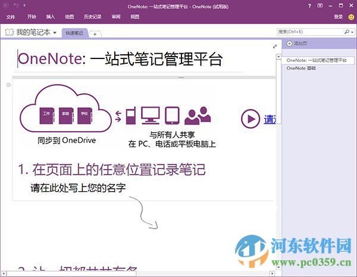This screenshot has width=357, height=277.
Task: Open the 文件 menu
Action: coord(11,17)
